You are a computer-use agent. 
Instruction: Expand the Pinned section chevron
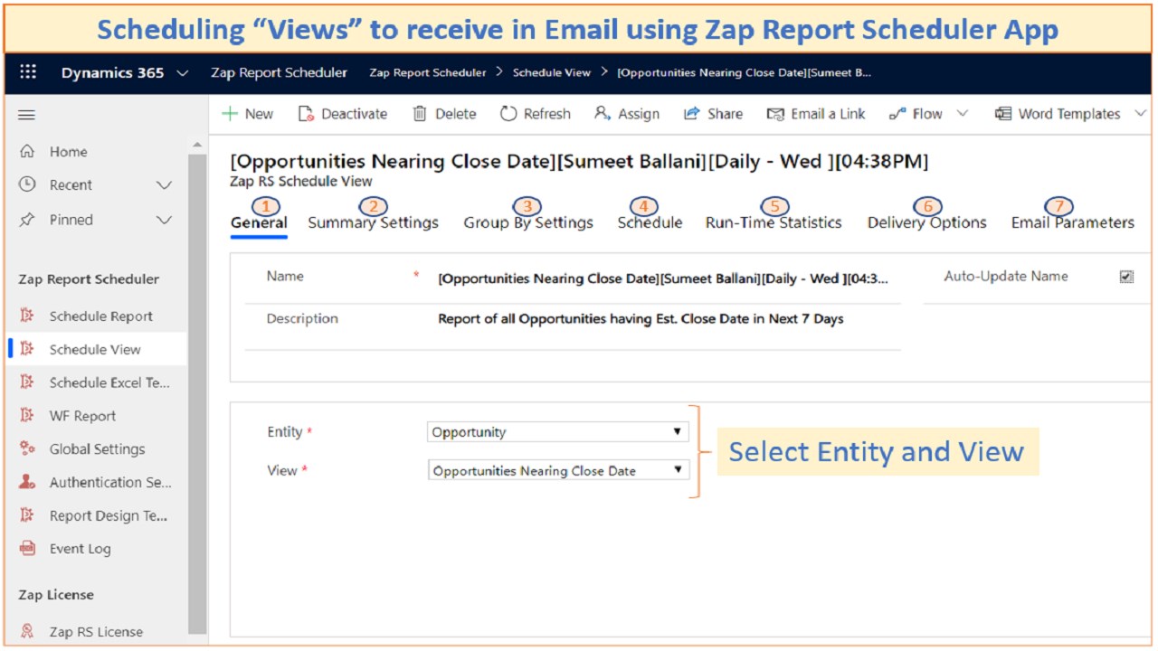164,220
